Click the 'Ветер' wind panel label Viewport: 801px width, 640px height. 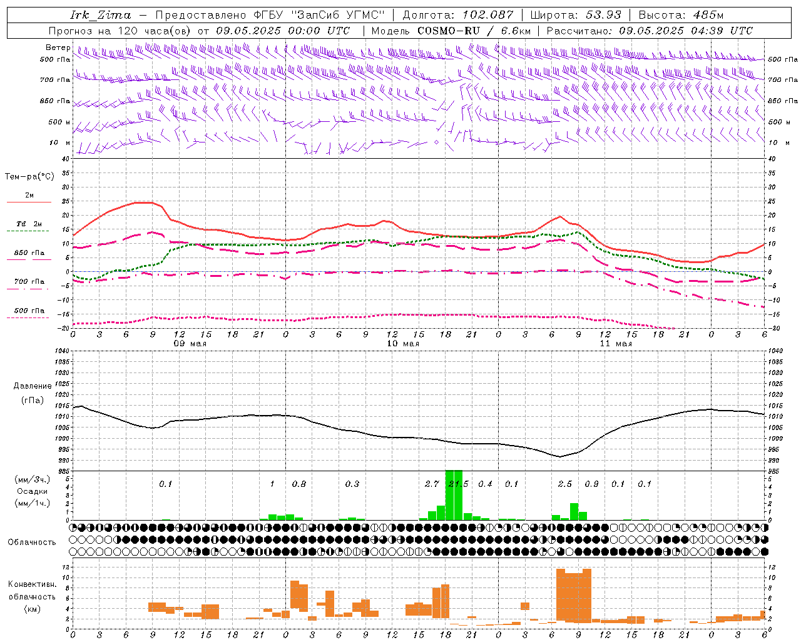click(58, 47)
